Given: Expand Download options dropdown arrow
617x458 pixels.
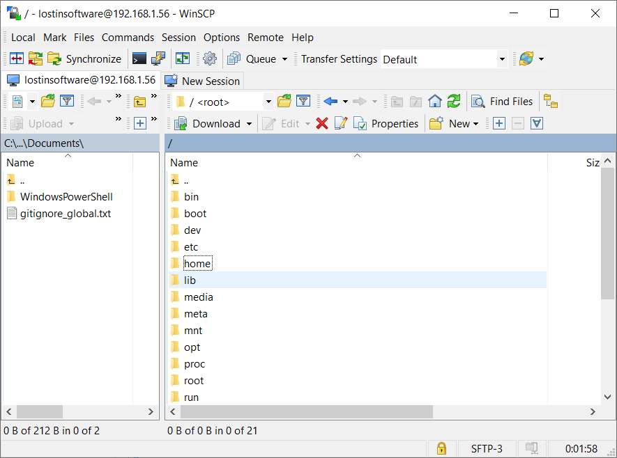Looking at the screenshot, I should click(250, 124).
